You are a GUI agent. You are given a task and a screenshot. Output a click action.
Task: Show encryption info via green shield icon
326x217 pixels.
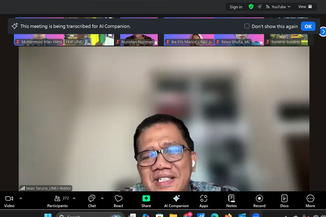coord(251,7)
